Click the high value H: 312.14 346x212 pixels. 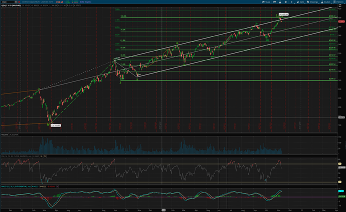pos(45,5)
